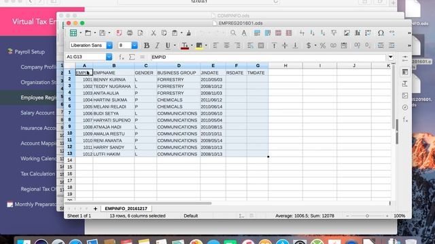435x244 pixels.
Task: Click the Format as Currency dollar icon
Action: coord(308,45)
